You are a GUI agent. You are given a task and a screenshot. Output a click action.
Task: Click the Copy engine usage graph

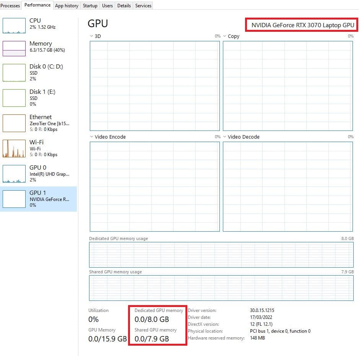(x=288, y=86)
